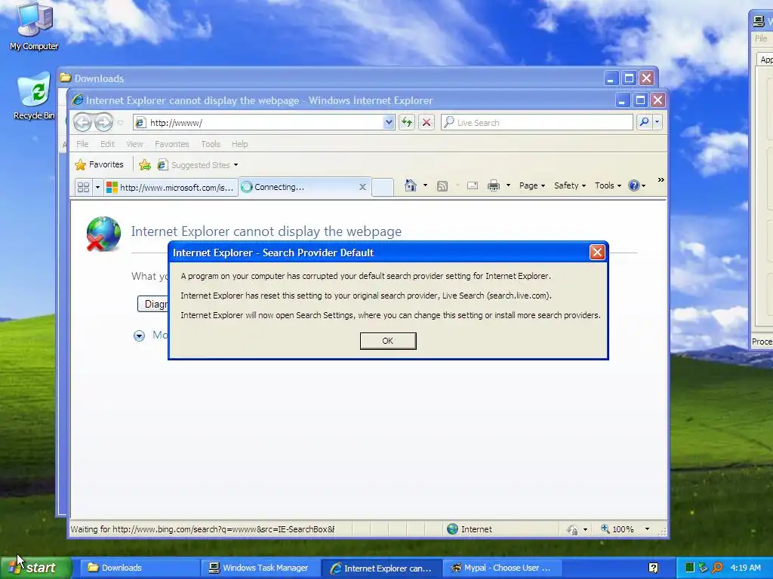The width and height of the screenshot is (773, 579).
Task: Open the Tools command bar menu
Action: point(608,185)
